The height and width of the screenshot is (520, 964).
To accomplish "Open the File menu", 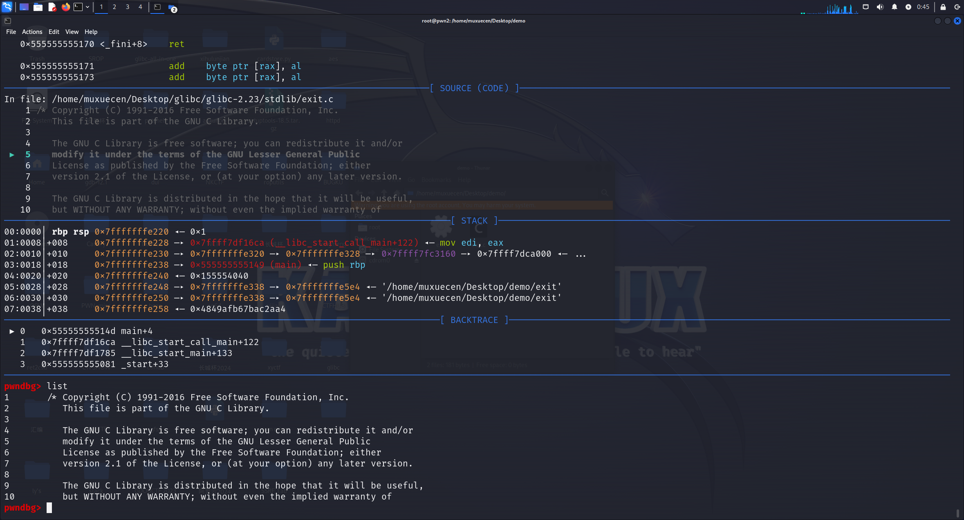I will 11,32.
